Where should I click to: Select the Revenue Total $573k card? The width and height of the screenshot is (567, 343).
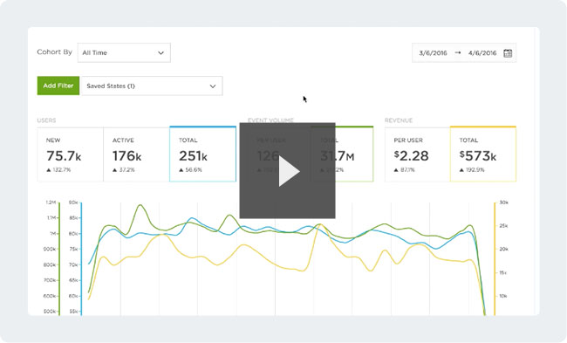pyautogui.click(x=483, y=154)
